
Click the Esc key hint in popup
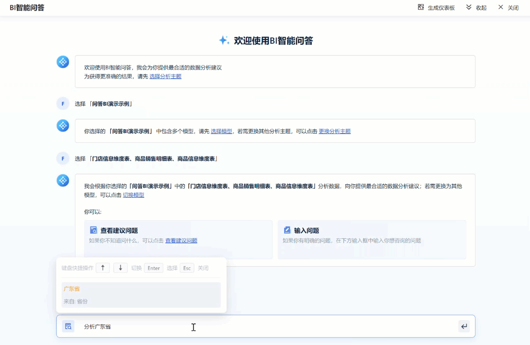click(187, 268)
